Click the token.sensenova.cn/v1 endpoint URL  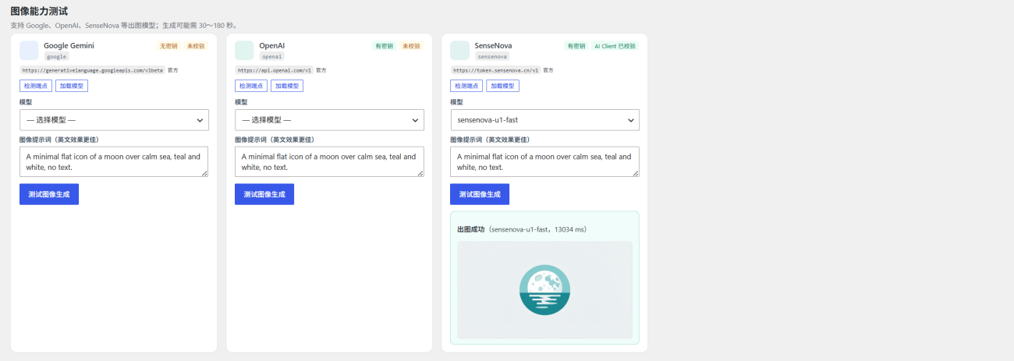(x=495, y=70)
